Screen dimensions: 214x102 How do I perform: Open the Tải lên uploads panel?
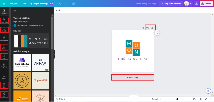pos(4,47)
